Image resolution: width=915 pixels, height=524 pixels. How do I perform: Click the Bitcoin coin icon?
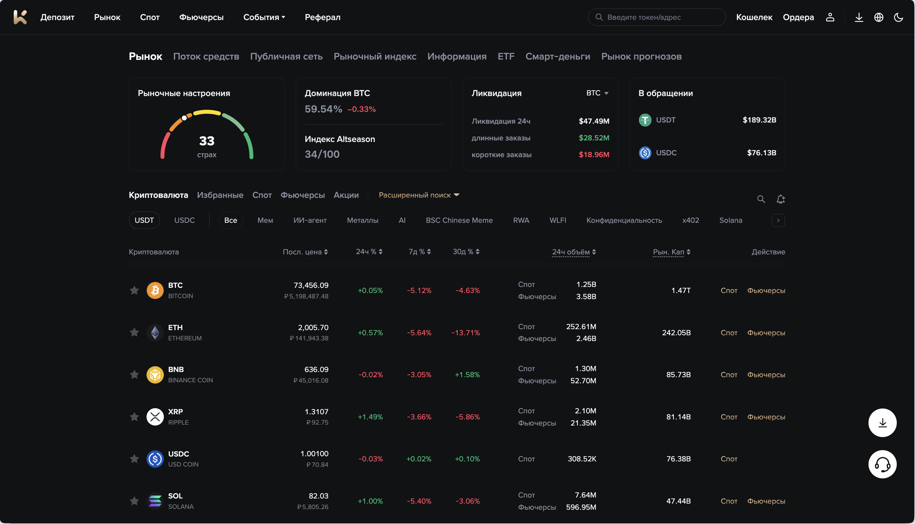pos(155,291)
